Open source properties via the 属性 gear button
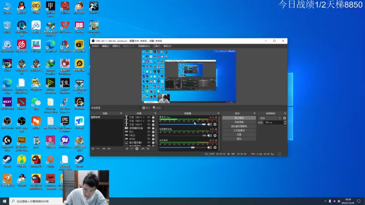Viewport: 365px width, 205px height. click(146, 108)
